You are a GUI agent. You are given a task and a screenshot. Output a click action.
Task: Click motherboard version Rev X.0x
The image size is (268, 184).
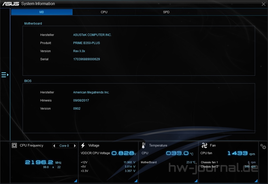(x=79, y=51)
